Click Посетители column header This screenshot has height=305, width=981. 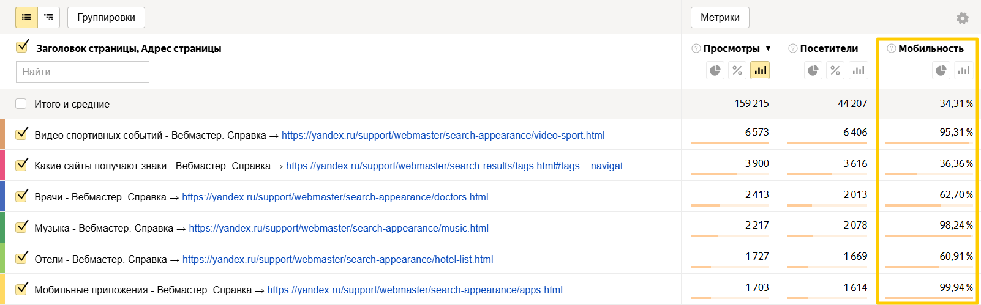point(829,49)
